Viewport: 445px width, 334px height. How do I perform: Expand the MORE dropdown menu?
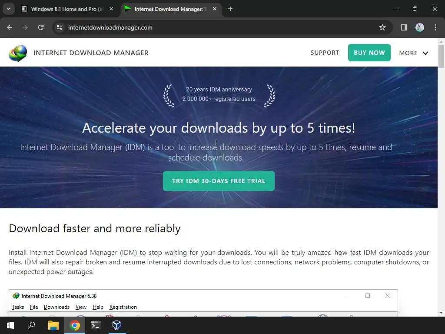pyautogui.click(x=414, y=53)
